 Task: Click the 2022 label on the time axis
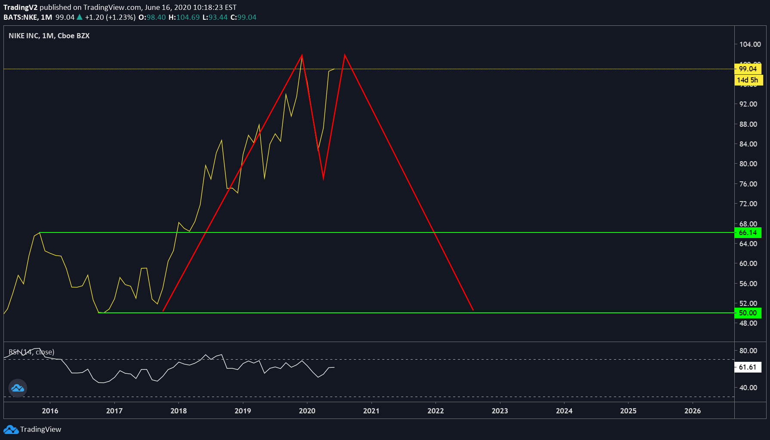[x=436, y=411]
